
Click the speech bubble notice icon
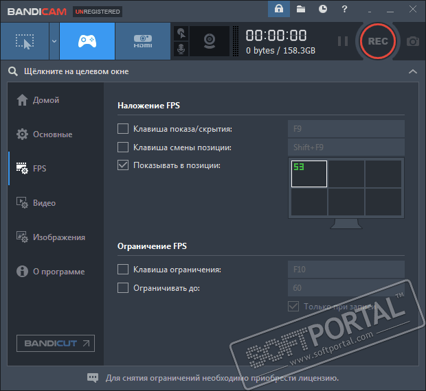[x=93, y=378]
